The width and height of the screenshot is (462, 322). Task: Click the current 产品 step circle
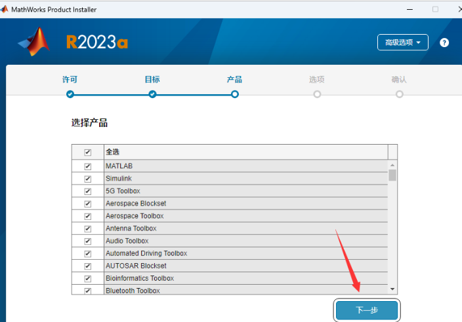235,94
